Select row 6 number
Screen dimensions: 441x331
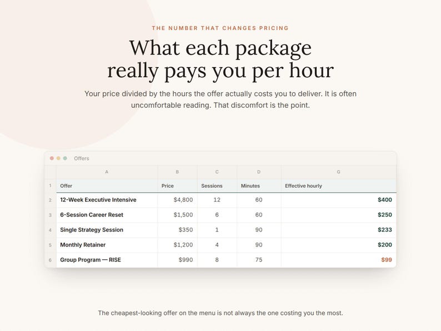(x=51, y=260)
